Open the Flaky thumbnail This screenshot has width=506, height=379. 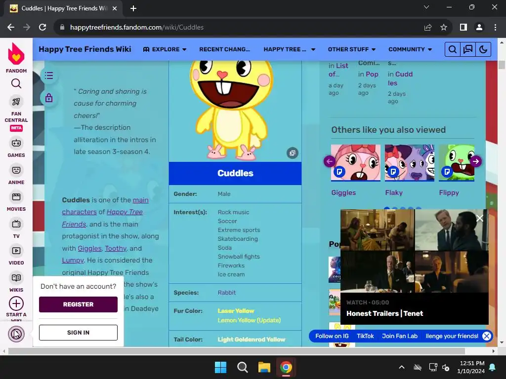coord(410,163)
